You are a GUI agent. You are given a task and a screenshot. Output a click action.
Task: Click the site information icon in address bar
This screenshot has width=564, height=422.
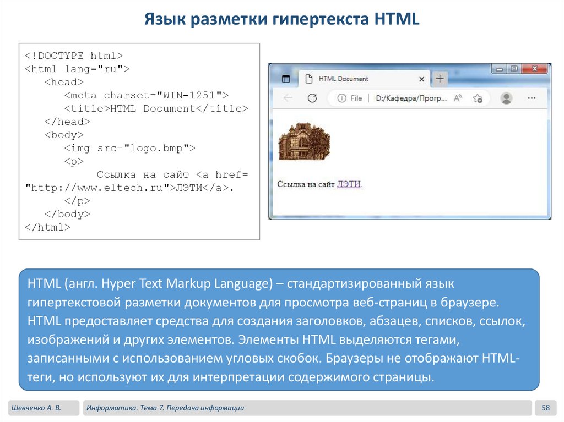tap(342, 98)
